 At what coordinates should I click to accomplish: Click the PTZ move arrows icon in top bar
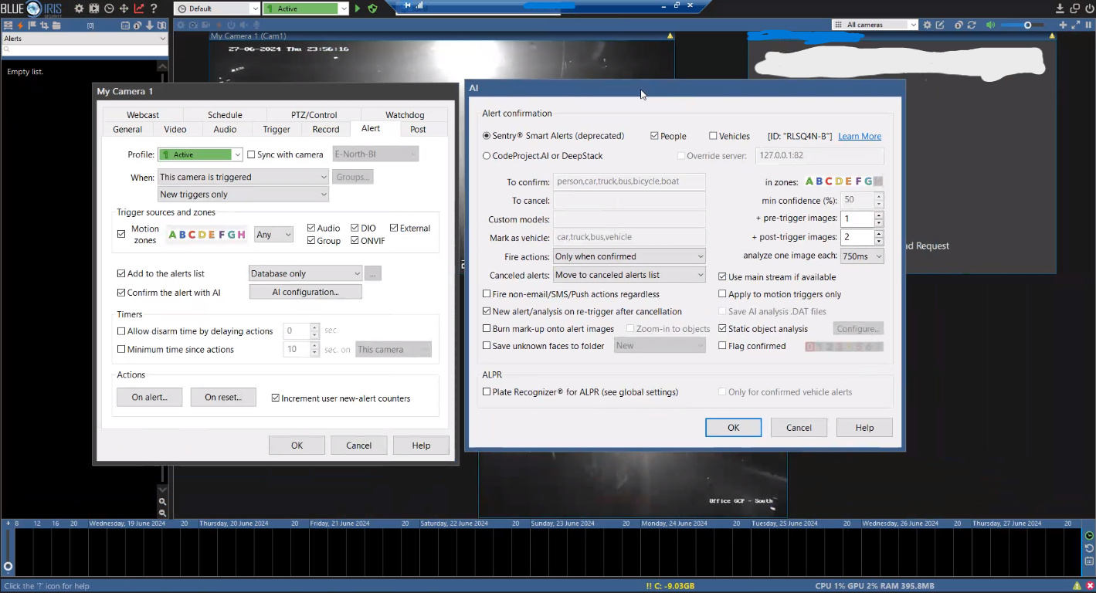coord(124,8)
